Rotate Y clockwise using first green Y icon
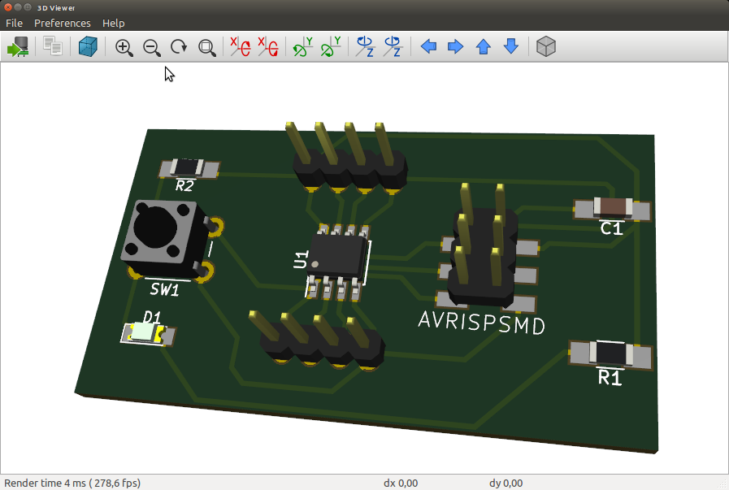The height and width of the screenshot is (490, 729). (302, 47)
